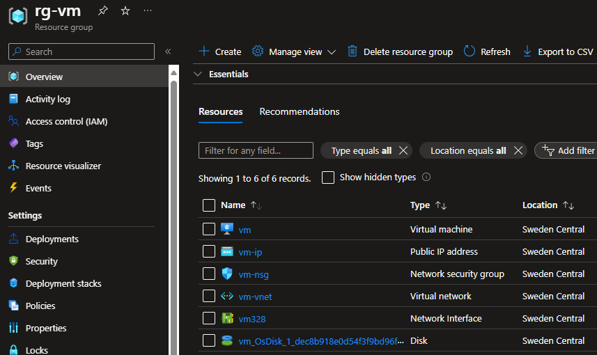Check the box for the vm-nsg row
The width and height of the screenshot is (597, 355).
point(209,274)
